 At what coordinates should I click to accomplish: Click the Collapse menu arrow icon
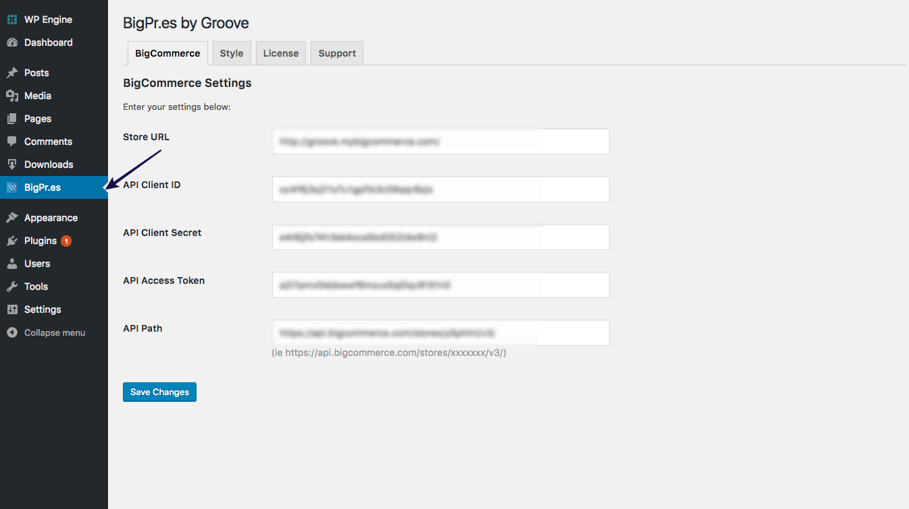12,332
